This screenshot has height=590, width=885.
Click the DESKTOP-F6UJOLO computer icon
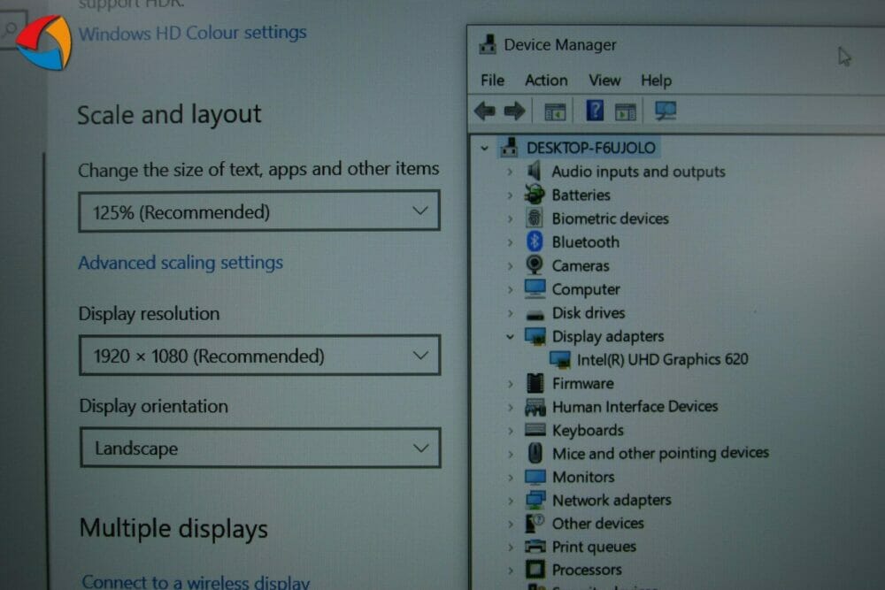pyautogui.click(x=509, y=147)
